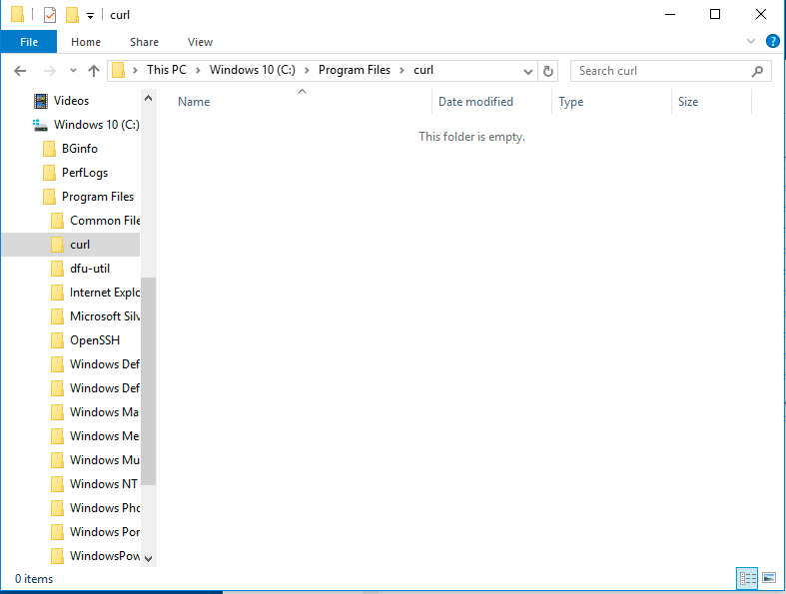Open Windows Photo folder in tree
The width and height of the screenshot is (786, 594).
click(x=104, y=508)
